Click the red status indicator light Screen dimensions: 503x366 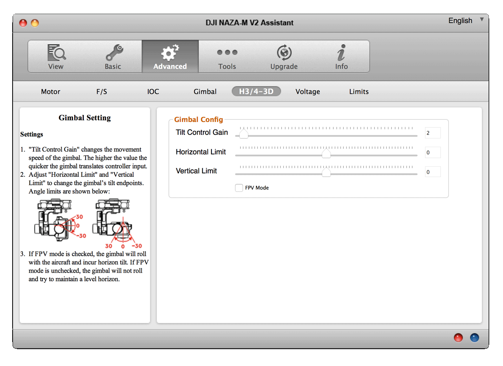coord(458,338)
